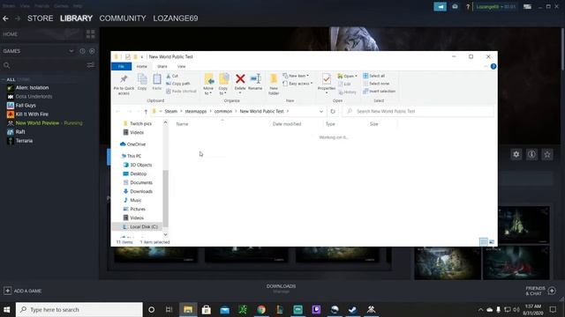The image size is (565, 317).
Task: Go up one folder level
Action: pyautogui.click(x=146, y=112)
